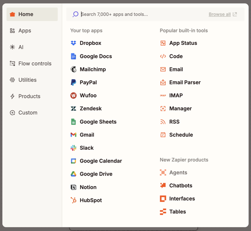Click the Tables icon
The width and height of the screenshot is (251, 231).
[163, 212]
